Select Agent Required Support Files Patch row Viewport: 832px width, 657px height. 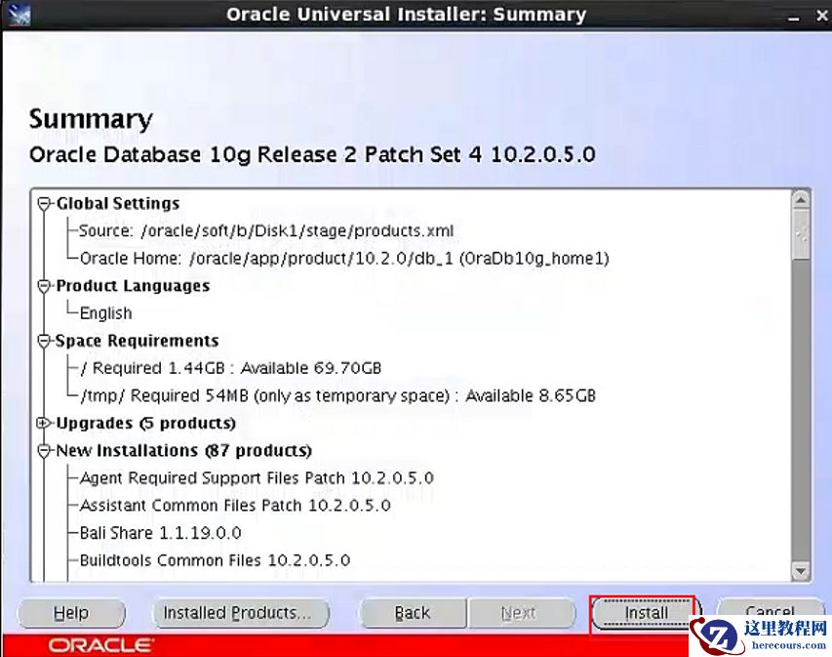pos(257,478)
